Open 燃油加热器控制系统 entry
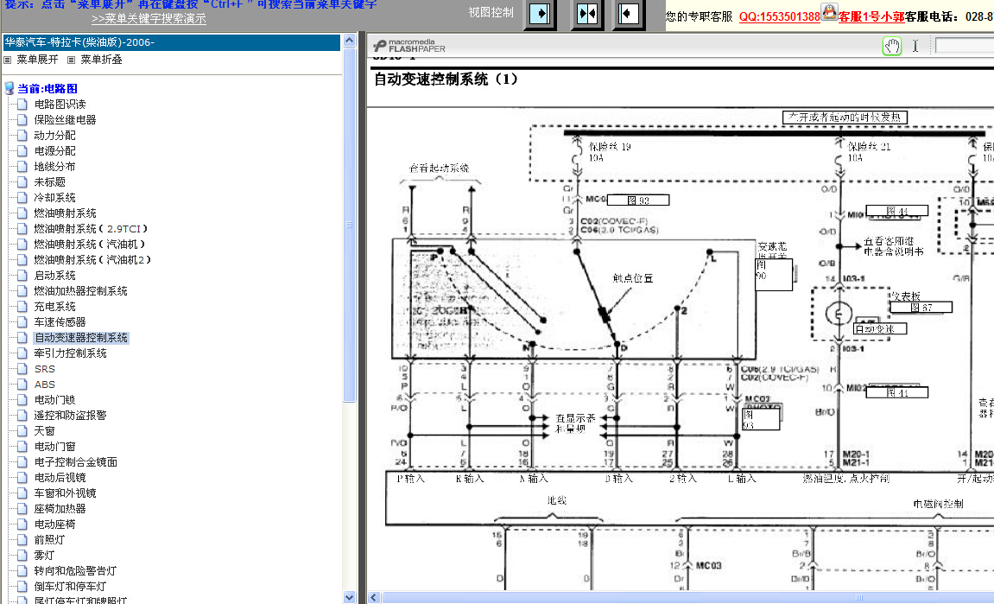 80,290
